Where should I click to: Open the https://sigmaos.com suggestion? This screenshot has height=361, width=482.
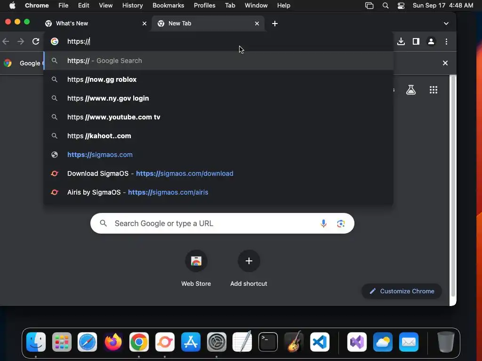point(218,155)
